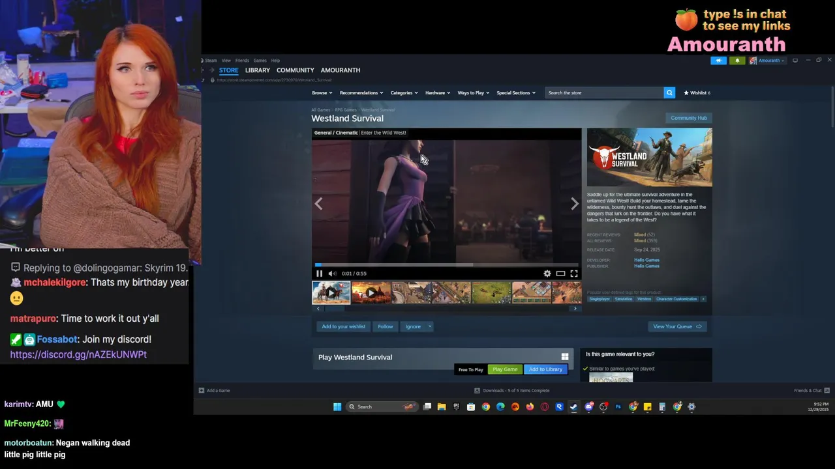Image resolution: width=835 pixels, height=469 pixels.
Task: Open the View menu
Action: (x=226, y=61)
